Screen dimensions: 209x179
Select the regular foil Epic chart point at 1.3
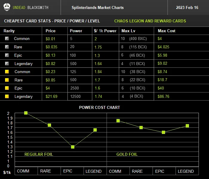(73, 147)
